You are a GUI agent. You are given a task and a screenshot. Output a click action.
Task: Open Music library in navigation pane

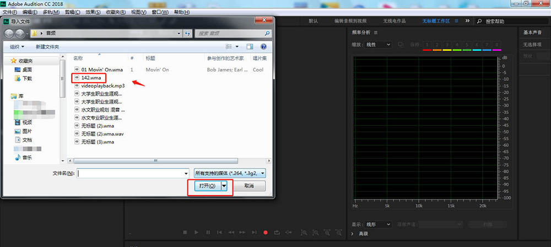[x=23, y=158]
